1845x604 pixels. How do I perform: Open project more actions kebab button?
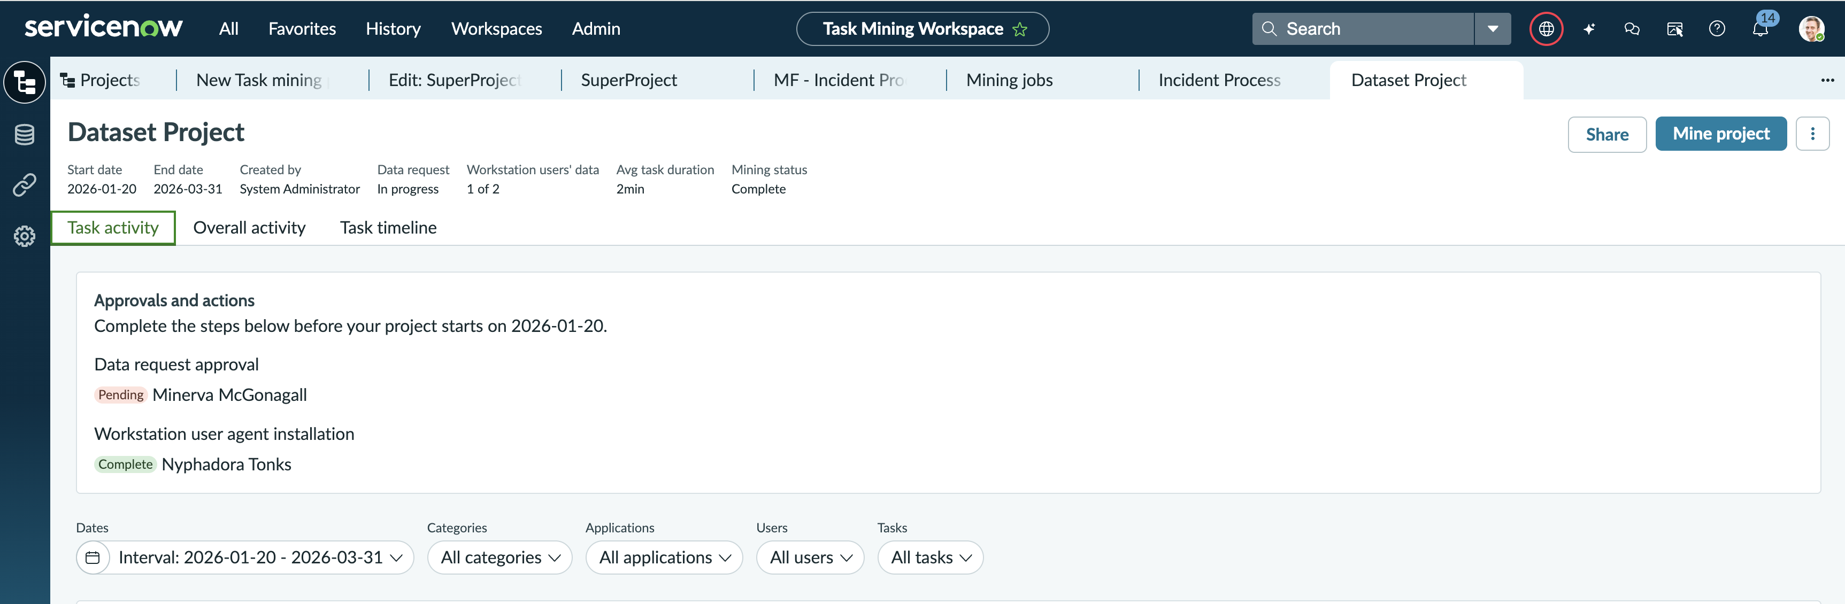[1812, 134]
